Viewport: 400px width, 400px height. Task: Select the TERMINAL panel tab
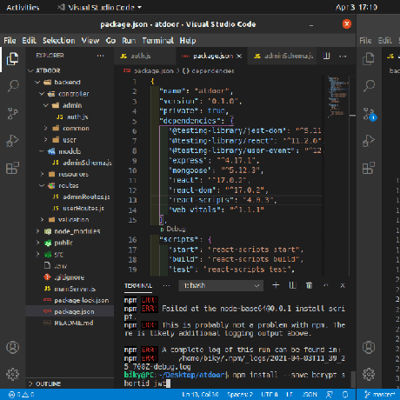(x=138, y=286)
